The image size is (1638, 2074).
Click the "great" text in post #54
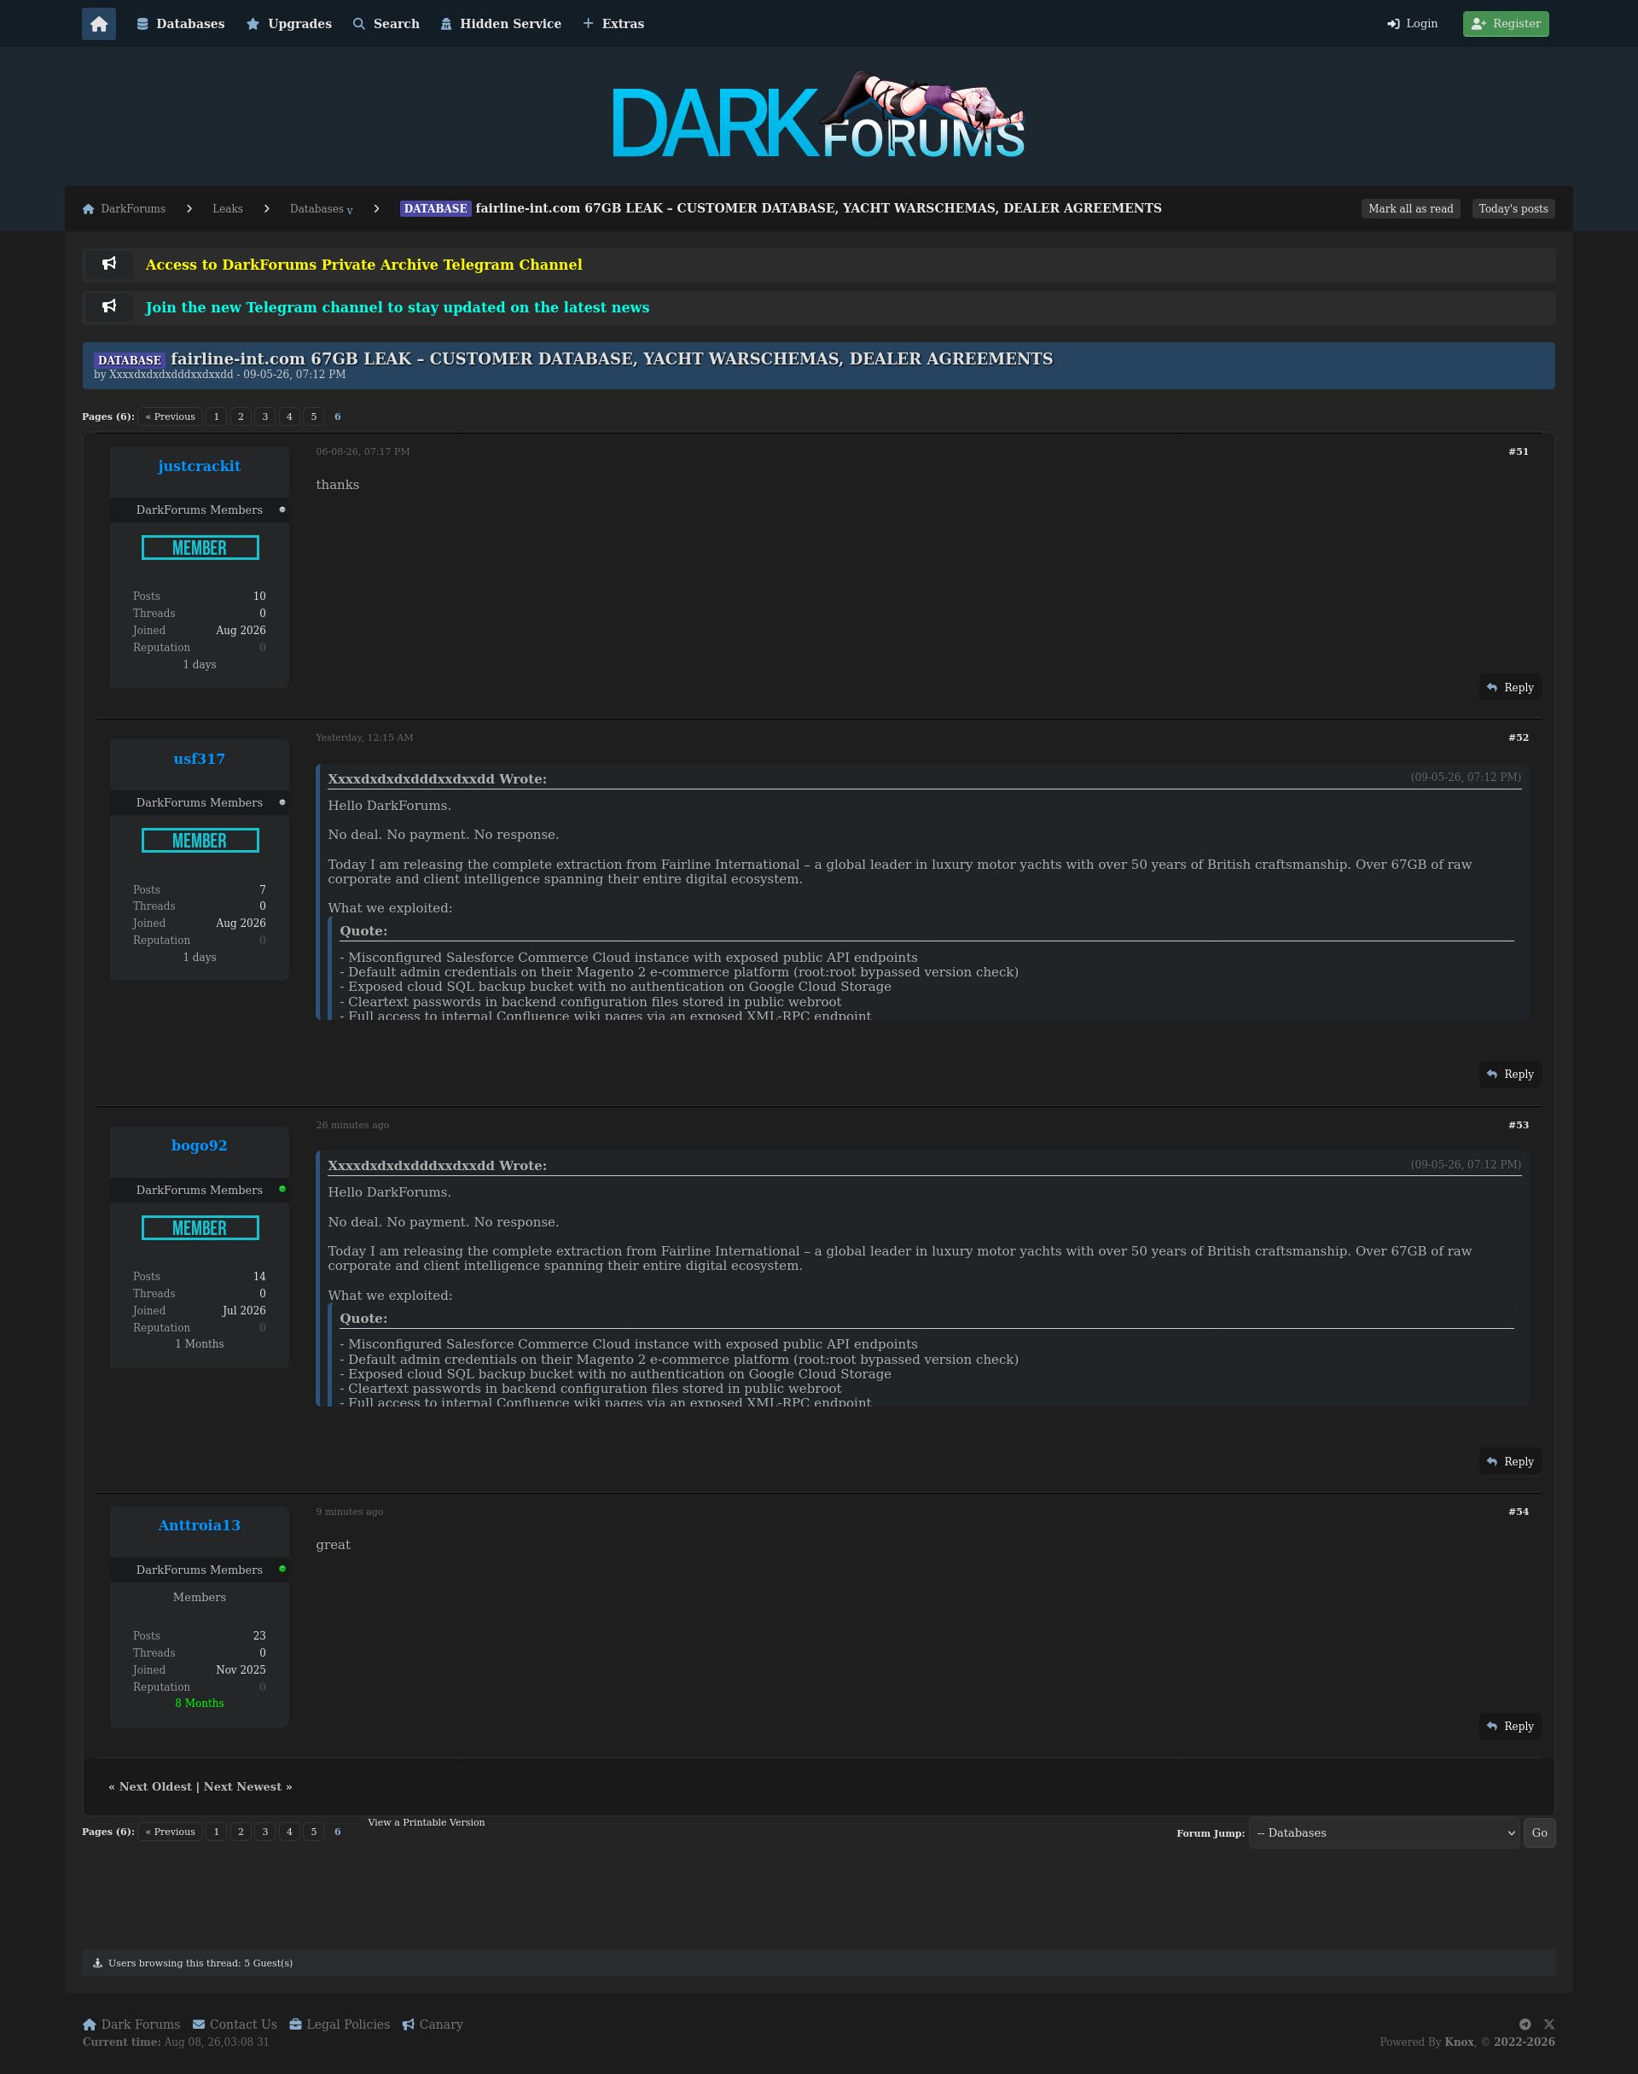333,1545
